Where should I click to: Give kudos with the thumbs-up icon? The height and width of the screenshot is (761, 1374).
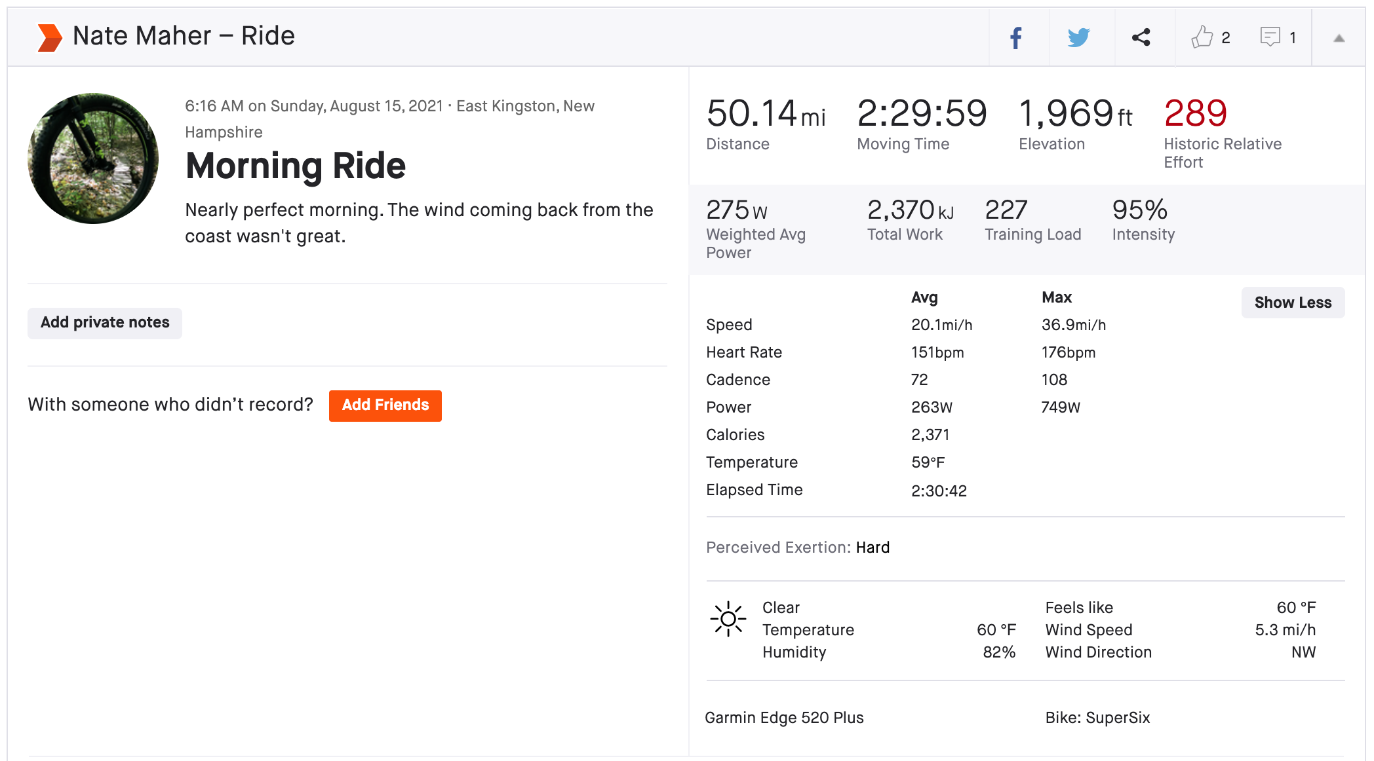pos(1202,37)
